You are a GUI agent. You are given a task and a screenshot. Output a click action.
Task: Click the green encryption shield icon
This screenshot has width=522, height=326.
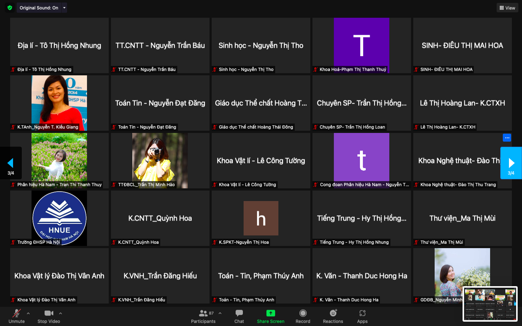(10, 8)
